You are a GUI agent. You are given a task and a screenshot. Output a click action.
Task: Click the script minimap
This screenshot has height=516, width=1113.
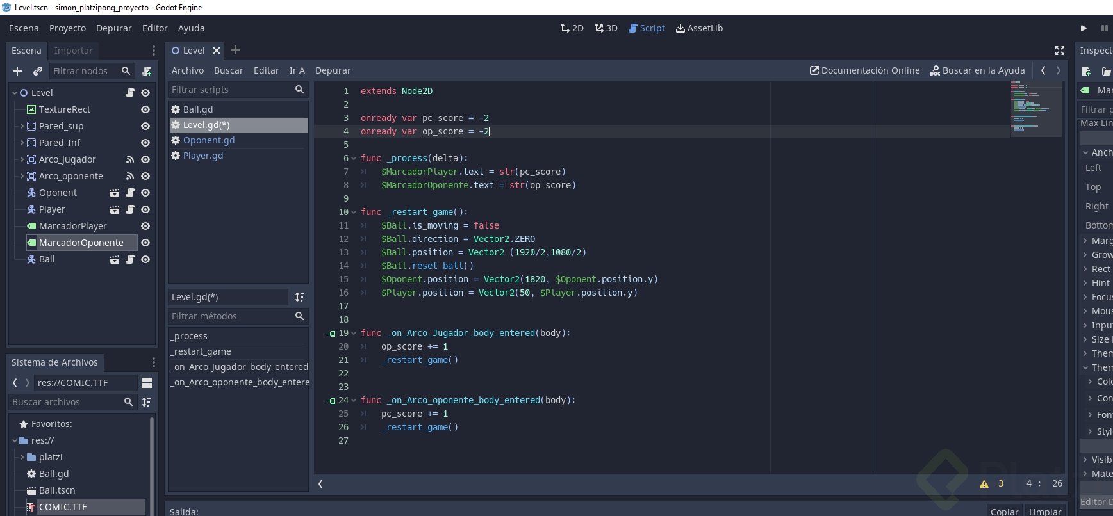pyautogui.click(x=1036, y=109)
